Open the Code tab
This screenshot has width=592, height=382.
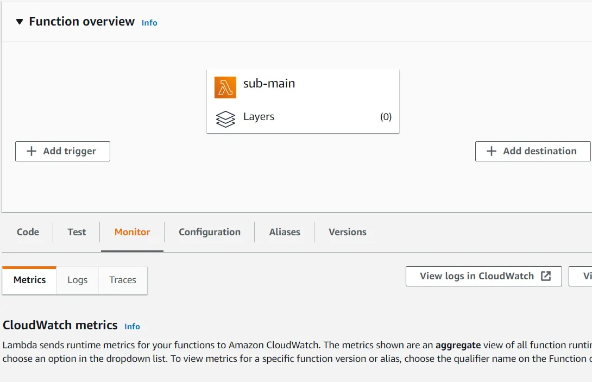pyautogui.click(x=28, y=232)
